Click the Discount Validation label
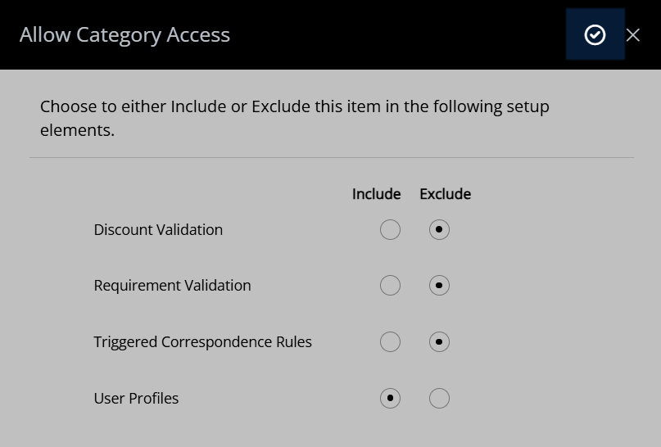Screen dimensions: 661x447 [x=158, y=229]
